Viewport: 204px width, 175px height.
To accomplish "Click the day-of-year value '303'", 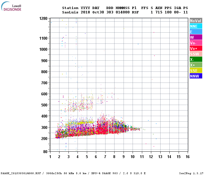I will [x=110, y=12].
